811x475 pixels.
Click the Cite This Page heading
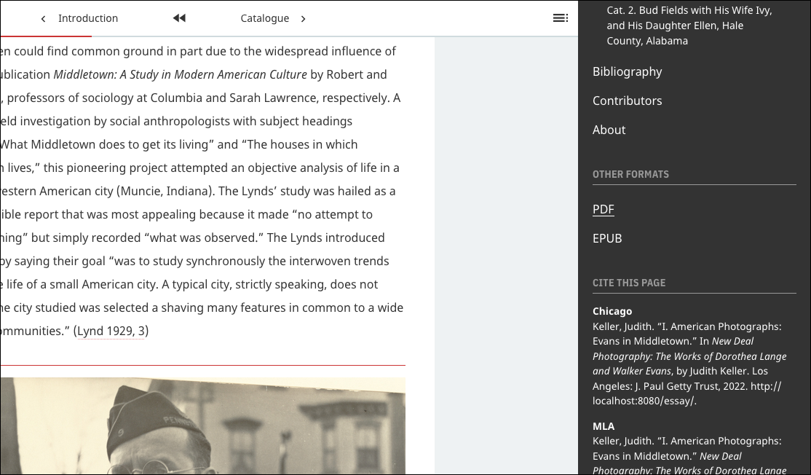(x=628, y=283)
